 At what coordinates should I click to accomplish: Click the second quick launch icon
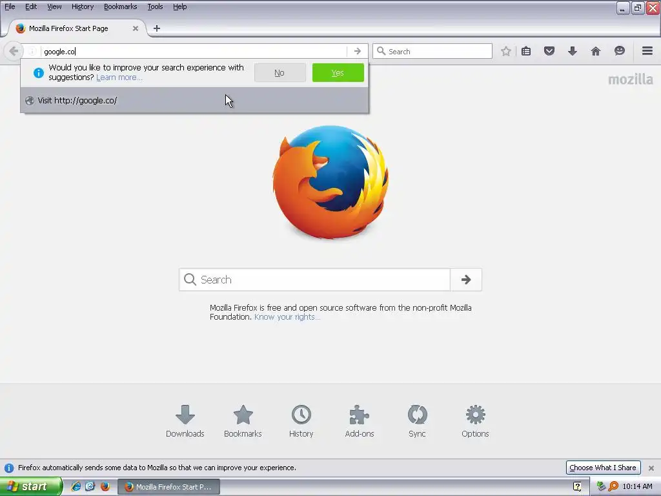[90, 486]
